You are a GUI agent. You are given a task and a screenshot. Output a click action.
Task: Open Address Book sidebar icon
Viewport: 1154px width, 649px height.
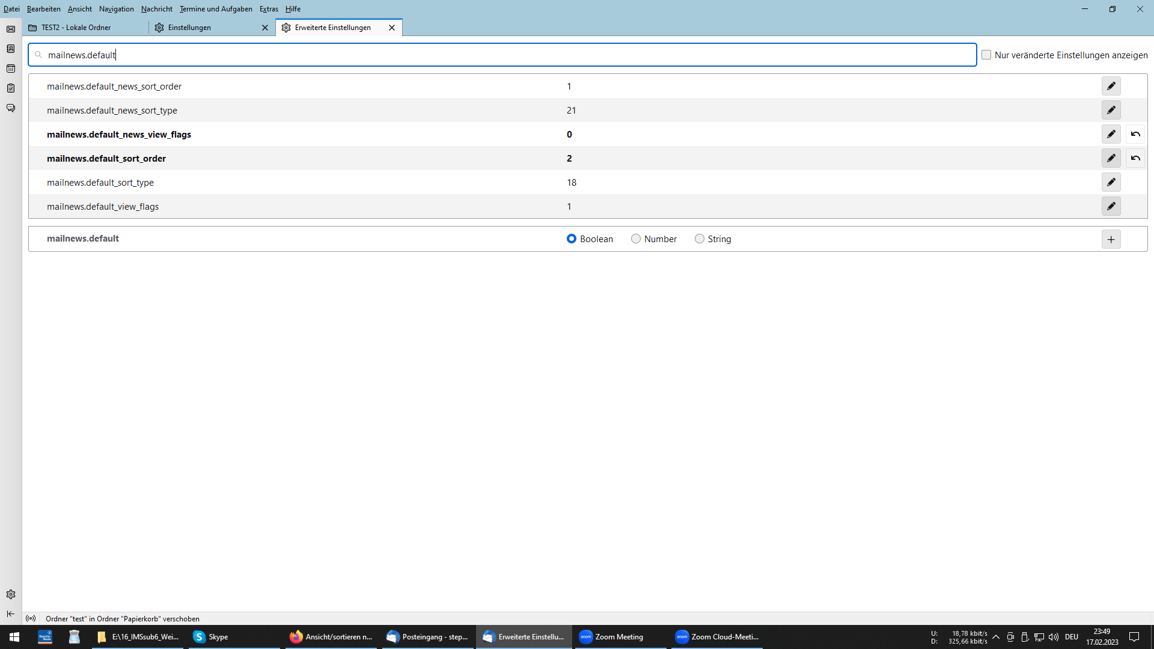point(11,49)
